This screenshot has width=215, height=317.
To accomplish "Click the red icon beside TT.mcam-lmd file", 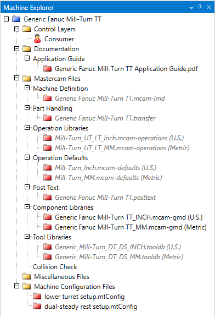I will (48, 99).
